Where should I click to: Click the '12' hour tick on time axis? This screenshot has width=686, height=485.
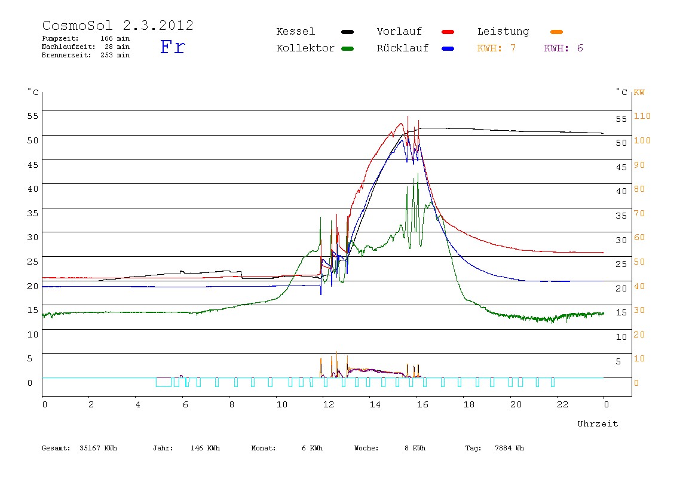(x=329, y=404)
